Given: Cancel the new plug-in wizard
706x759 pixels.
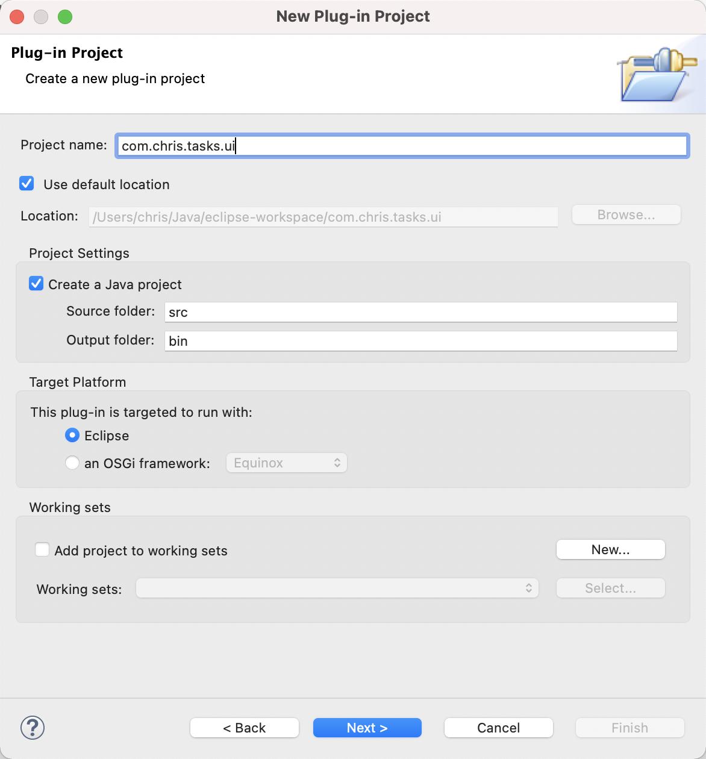Looking at the screenshot, I should pos(498,728).
